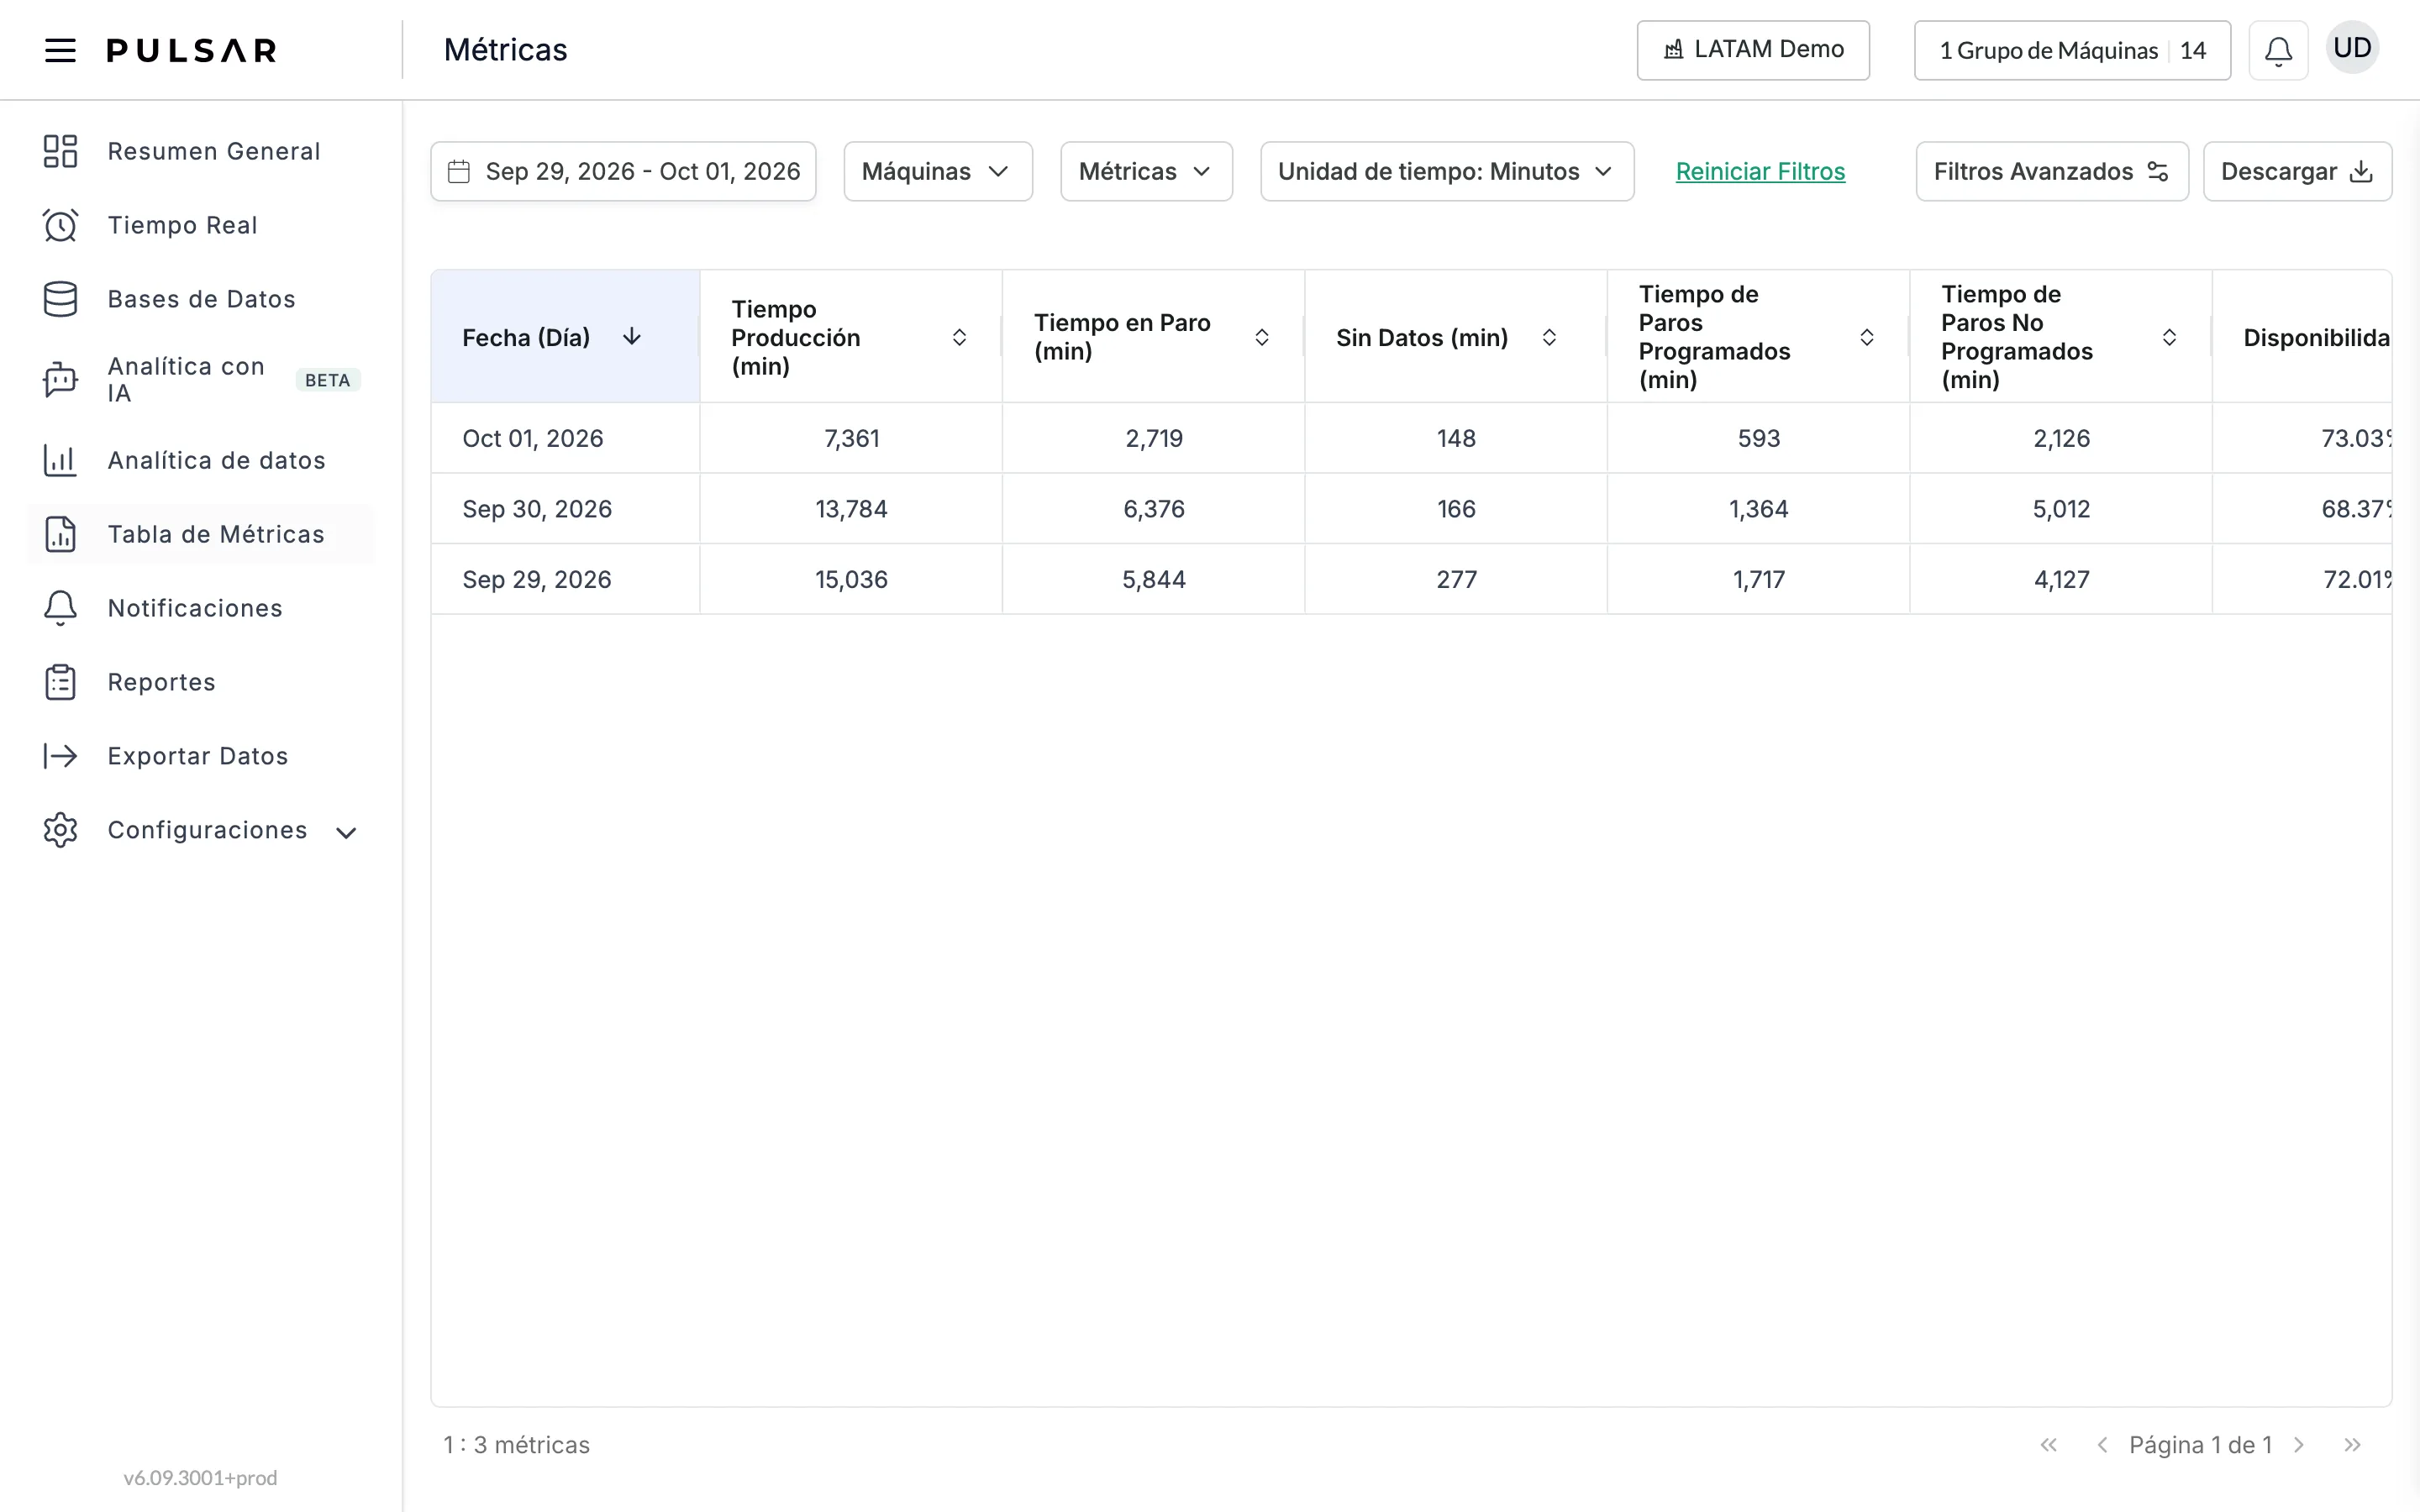2420x1512 pixels.
Task: Open the 1 Grupo de Máquinas selector
Action: 2072,50
